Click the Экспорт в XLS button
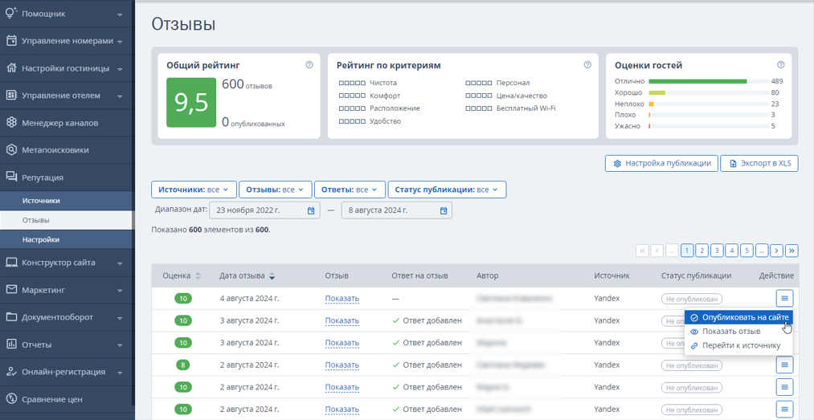Image resolution: width=814 pixels, height=420 pixels. tap(759, 163)
